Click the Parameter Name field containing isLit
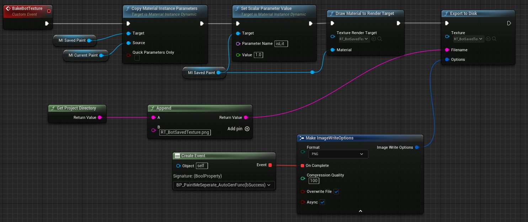The height and width of the screenshot is (222, 528). click(x=281, y=44)
